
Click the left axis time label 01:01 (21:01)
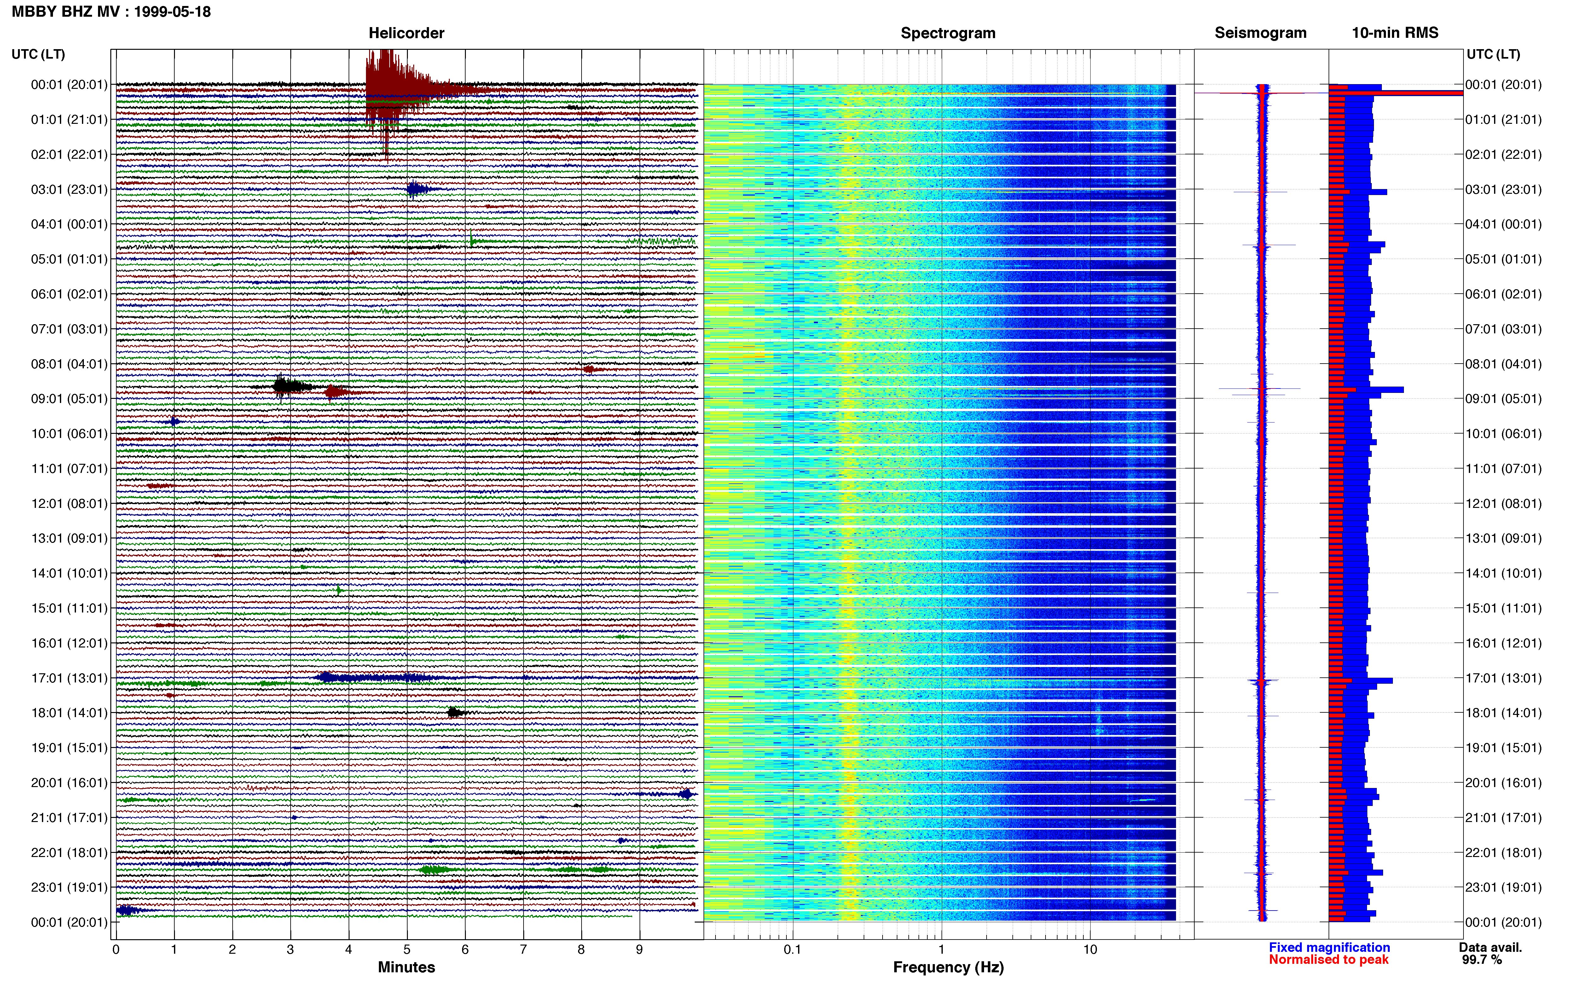[x=69, y=120]
